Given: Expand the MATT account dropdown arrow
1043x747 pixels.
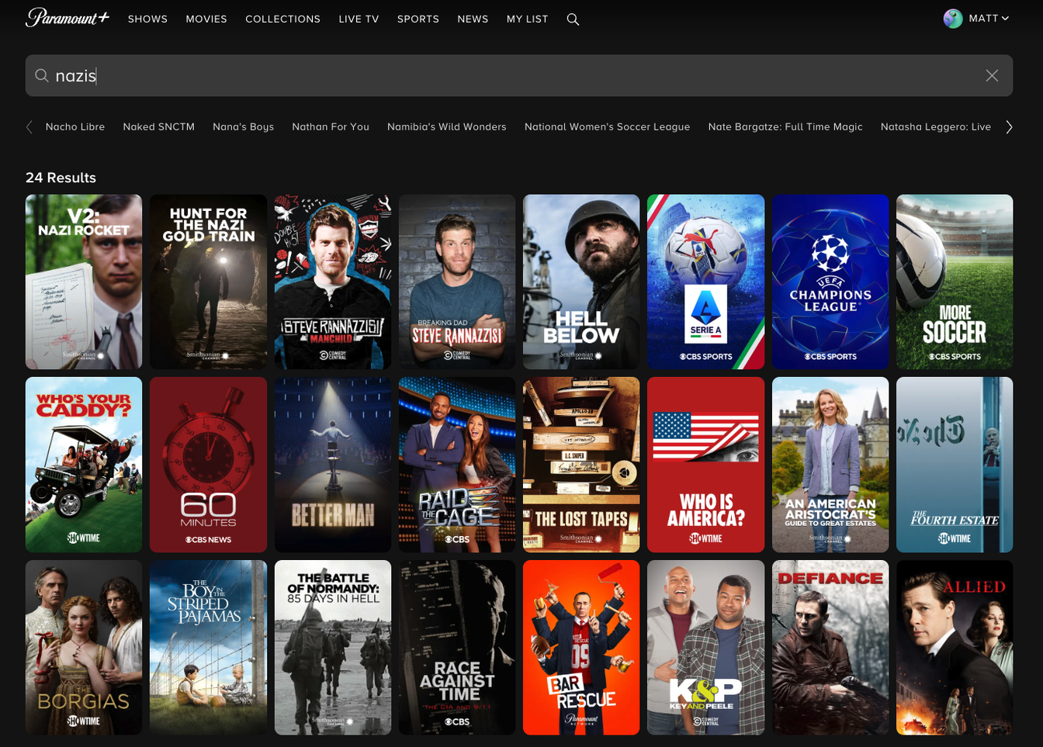Looking at the screenshot, I should [x=1005, y=19].
